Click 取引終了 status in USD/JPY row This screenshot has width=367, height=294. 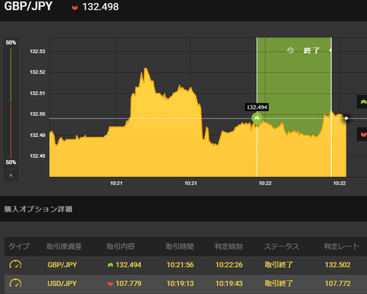click(279, 283)
